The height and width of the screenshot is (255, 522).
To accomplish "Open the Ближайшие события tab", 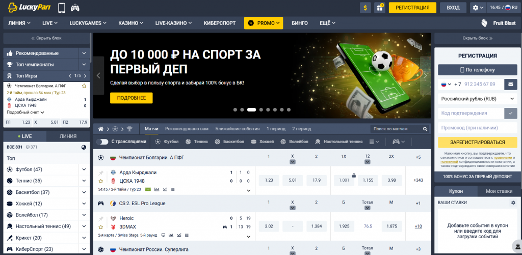I will [238, 129].
